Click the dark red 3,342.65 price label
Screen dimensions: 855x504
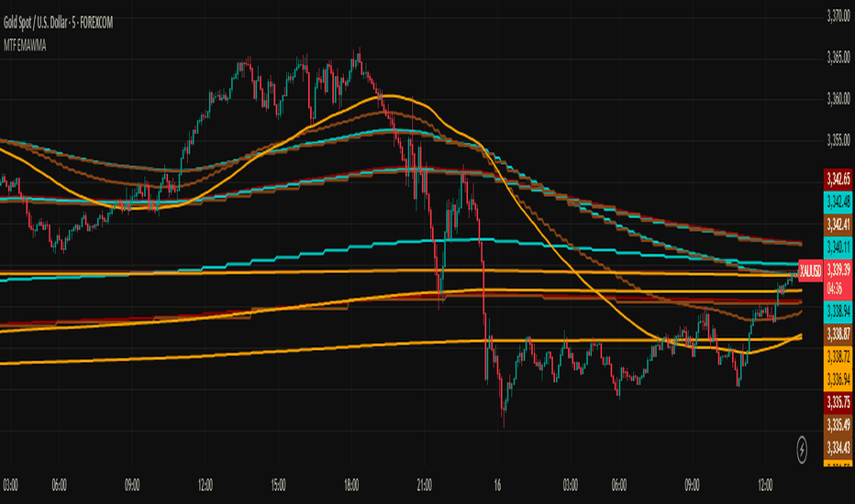(838, 179)
